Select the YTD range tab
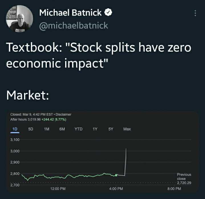205x199 pixels. pyautogui.click(x=78, y=129)
